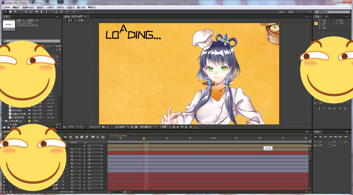Open the composition flowchart icon in viewer
The image size is (353, 195).
tap(186, 127)
